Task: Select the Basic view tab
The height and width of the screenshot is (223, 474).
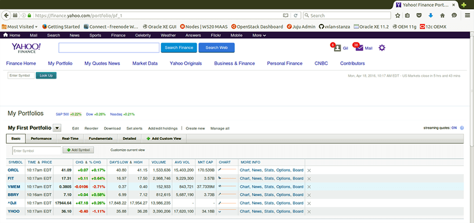Action: (16, 139)
